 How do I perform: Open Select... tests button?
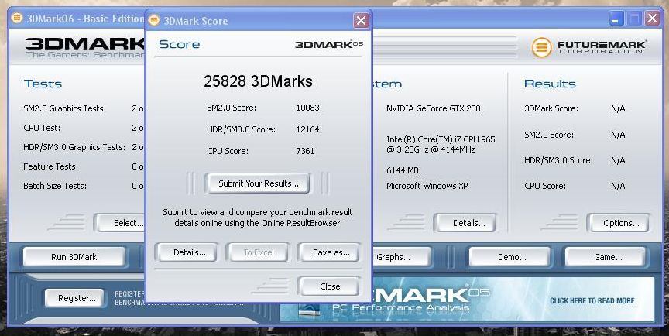coord(121,223)
